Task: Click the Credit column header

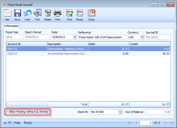Action: click(x=150, y=44)
